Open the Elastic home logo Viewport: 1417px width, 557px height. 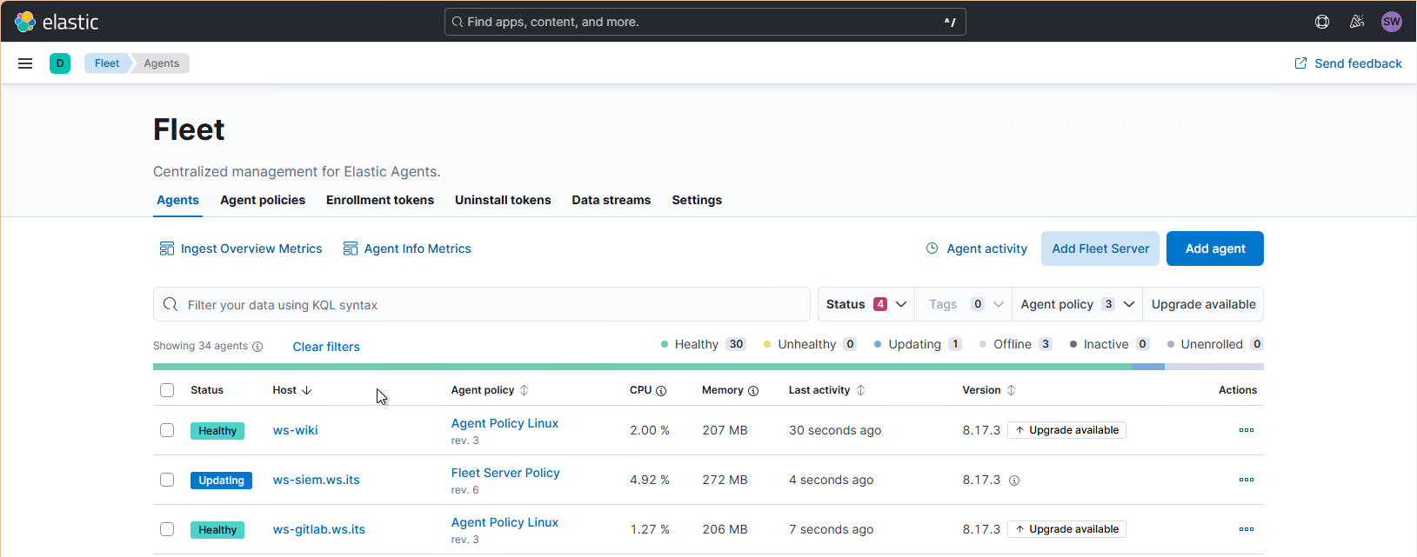57,22
